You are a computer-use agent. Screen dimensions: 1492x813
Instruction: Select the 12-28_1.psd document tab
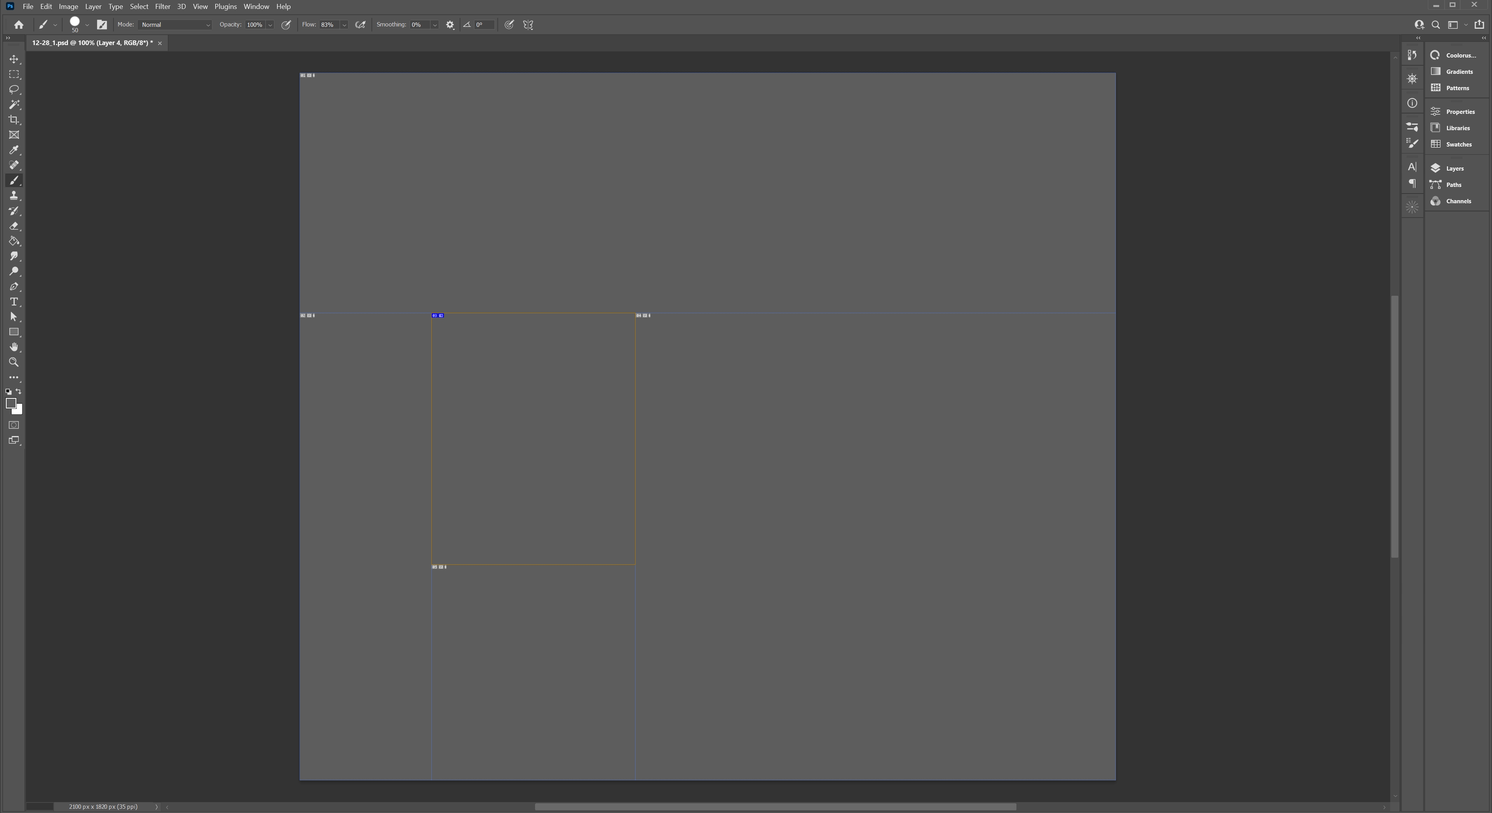pos(93,42)
